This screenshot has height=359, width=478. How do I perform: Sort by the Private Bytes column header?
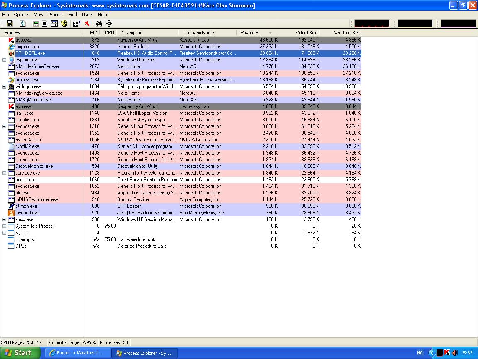(x=257, y=33)
